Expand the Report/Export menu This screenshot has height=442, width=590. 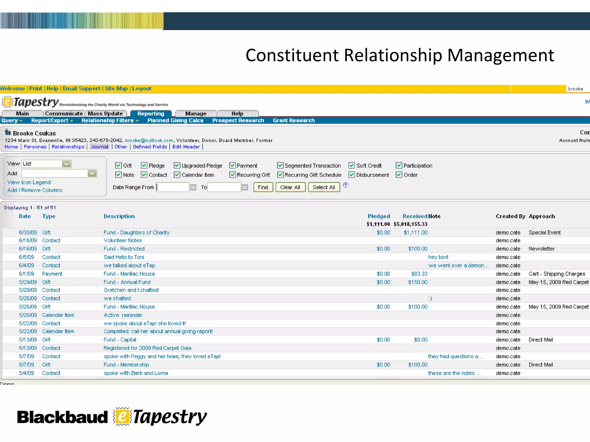coord(52,121)
